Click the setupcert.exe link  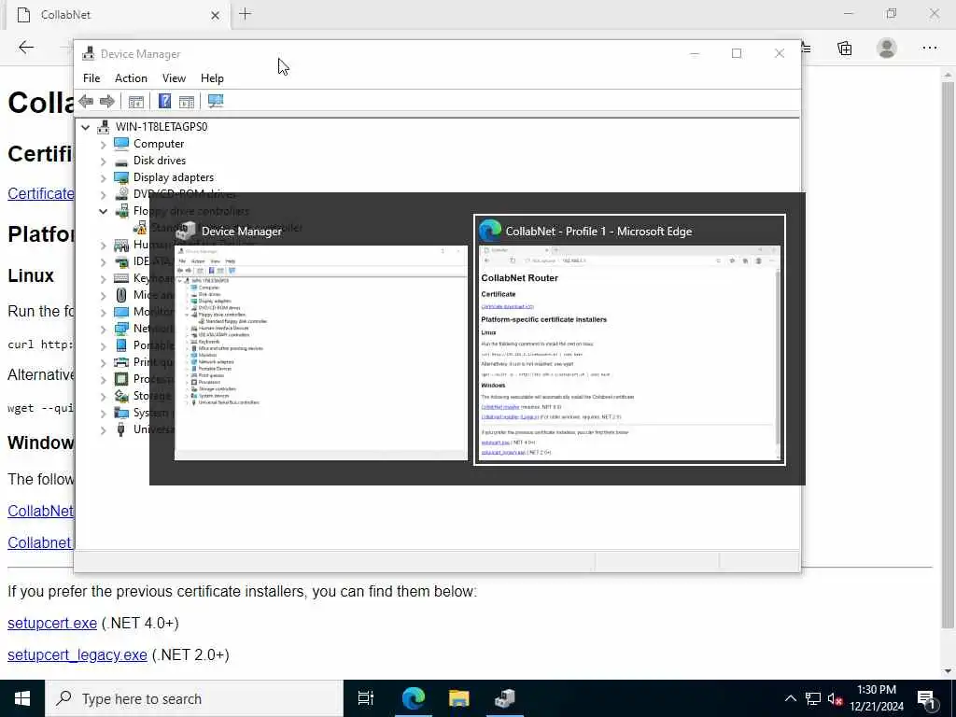(x=52, y=623)
